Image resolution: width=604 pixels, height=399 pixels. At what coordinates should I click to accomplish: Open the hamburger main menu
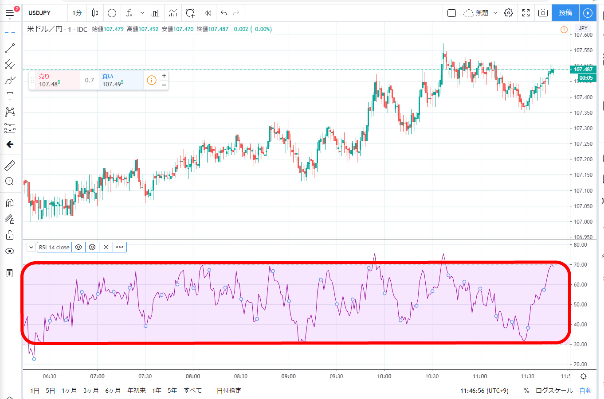click(10, 13)
